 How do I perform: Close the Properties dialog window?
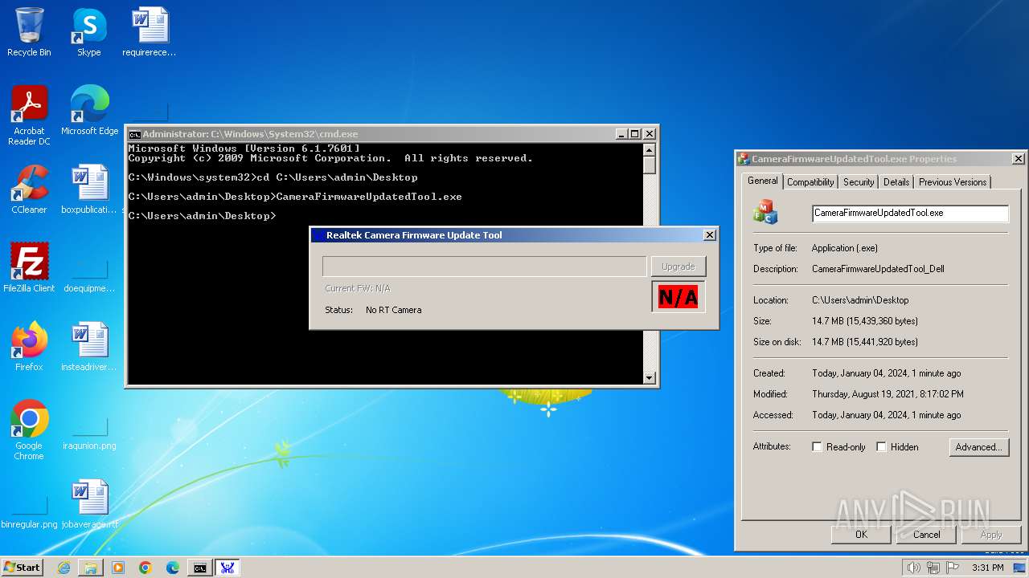click(x=1018, y=159)
